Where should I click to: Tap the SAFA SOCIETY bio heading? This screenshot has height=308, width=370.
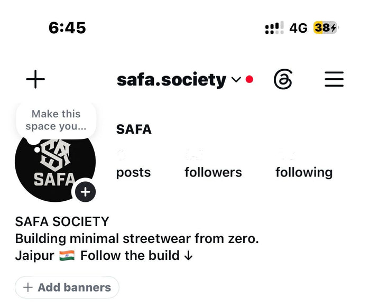pyautogui.click(x=62, y=221)
